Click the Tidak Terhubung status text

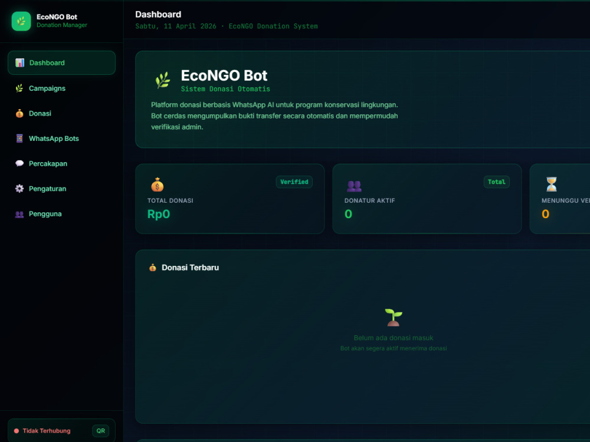point(46,431)
